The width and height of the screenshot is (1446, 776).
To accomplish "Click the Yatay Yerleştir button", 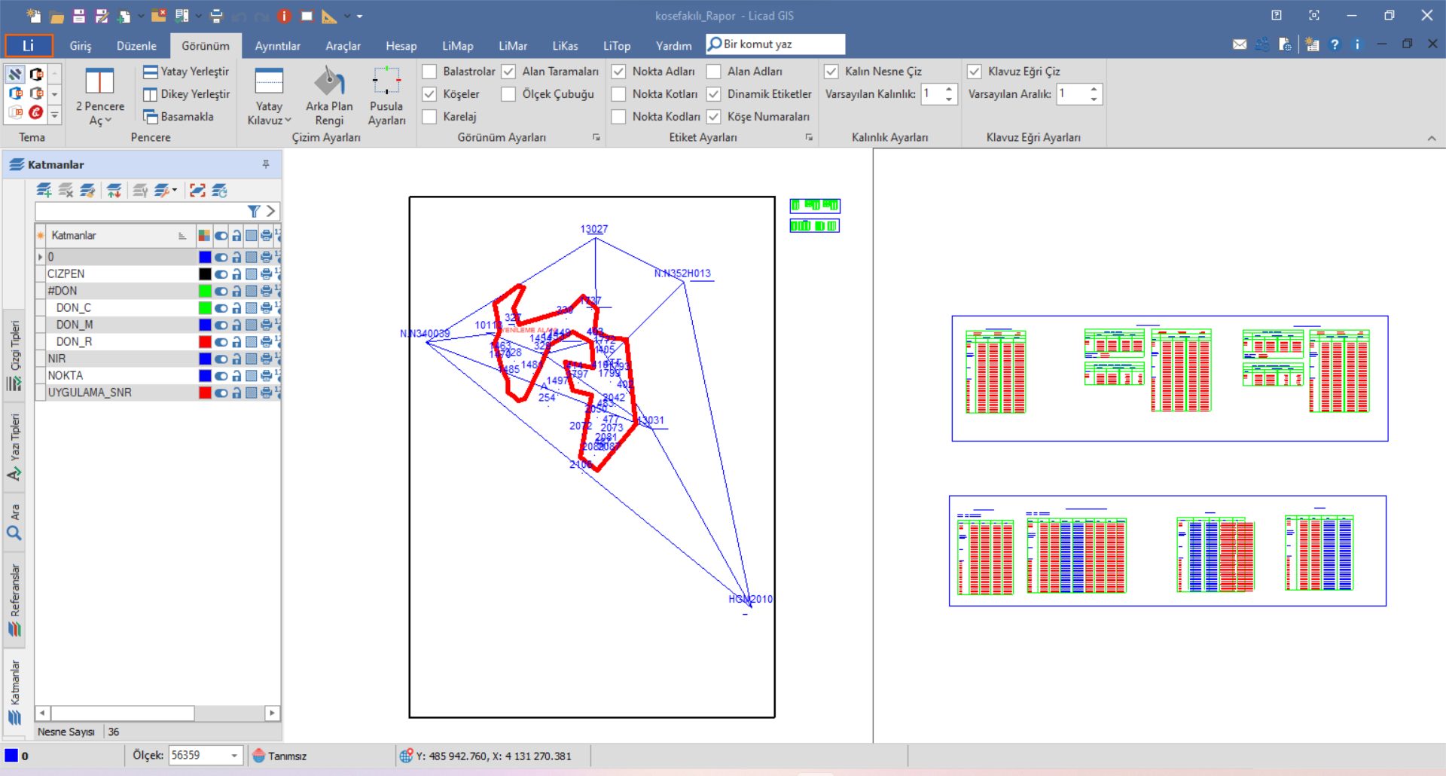I will [186, 72].
